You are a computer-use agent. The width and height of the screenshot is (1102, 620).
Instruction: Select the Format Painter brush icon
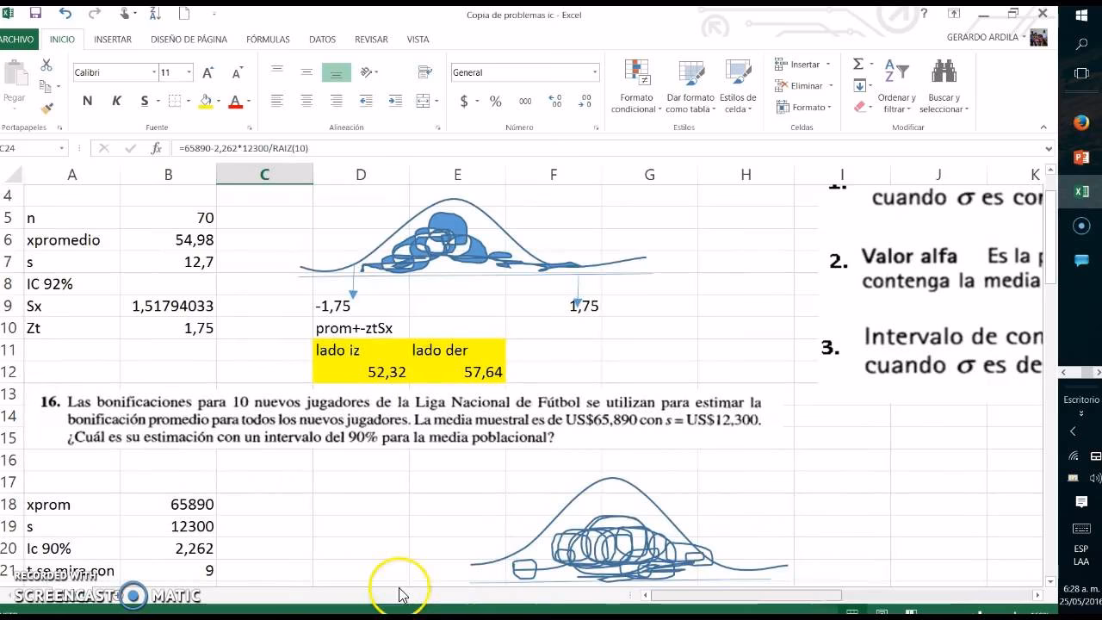[x=46, y=108]
